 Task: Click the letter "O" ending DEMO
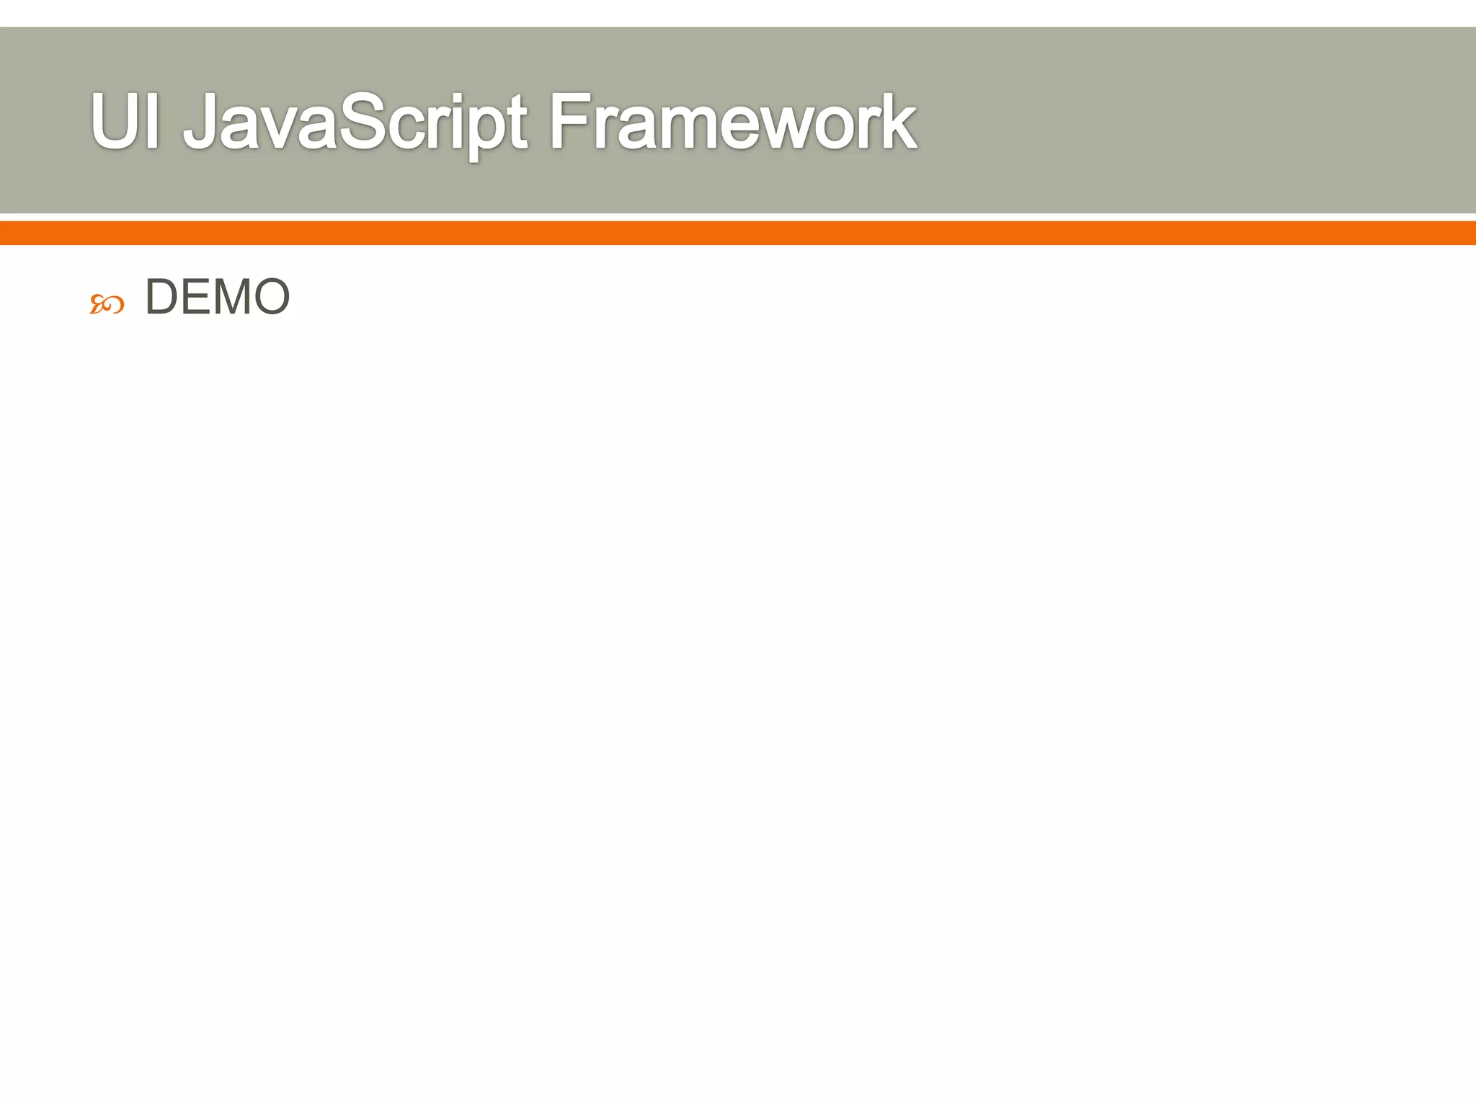(272, 297)
